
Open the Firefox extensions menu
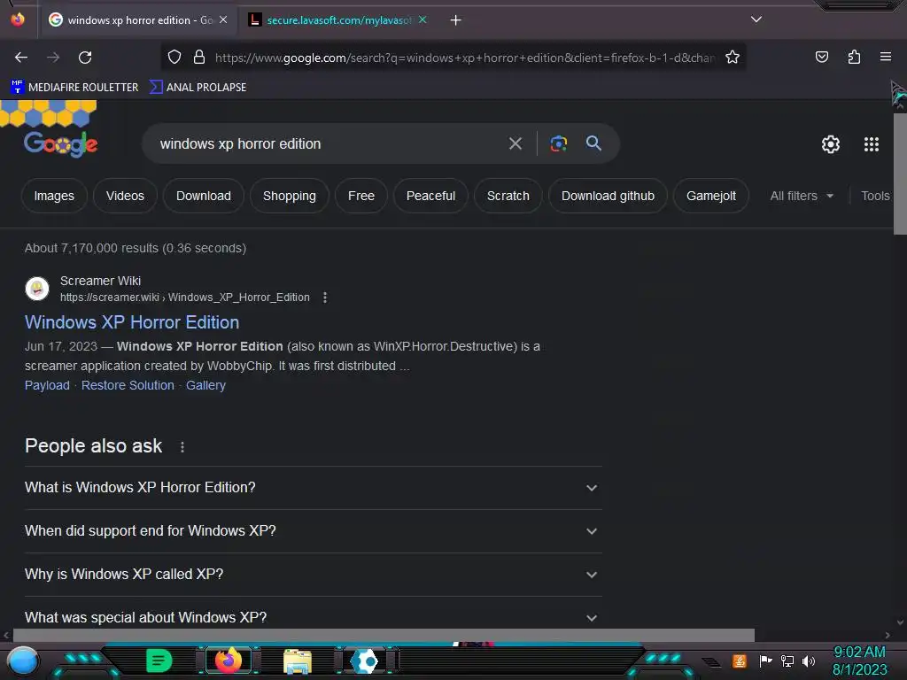(854, 57)
